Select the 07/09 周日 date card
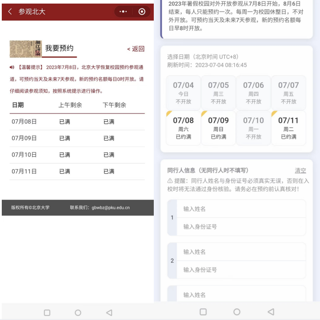The image size is (320, 320). click(218, 128)
